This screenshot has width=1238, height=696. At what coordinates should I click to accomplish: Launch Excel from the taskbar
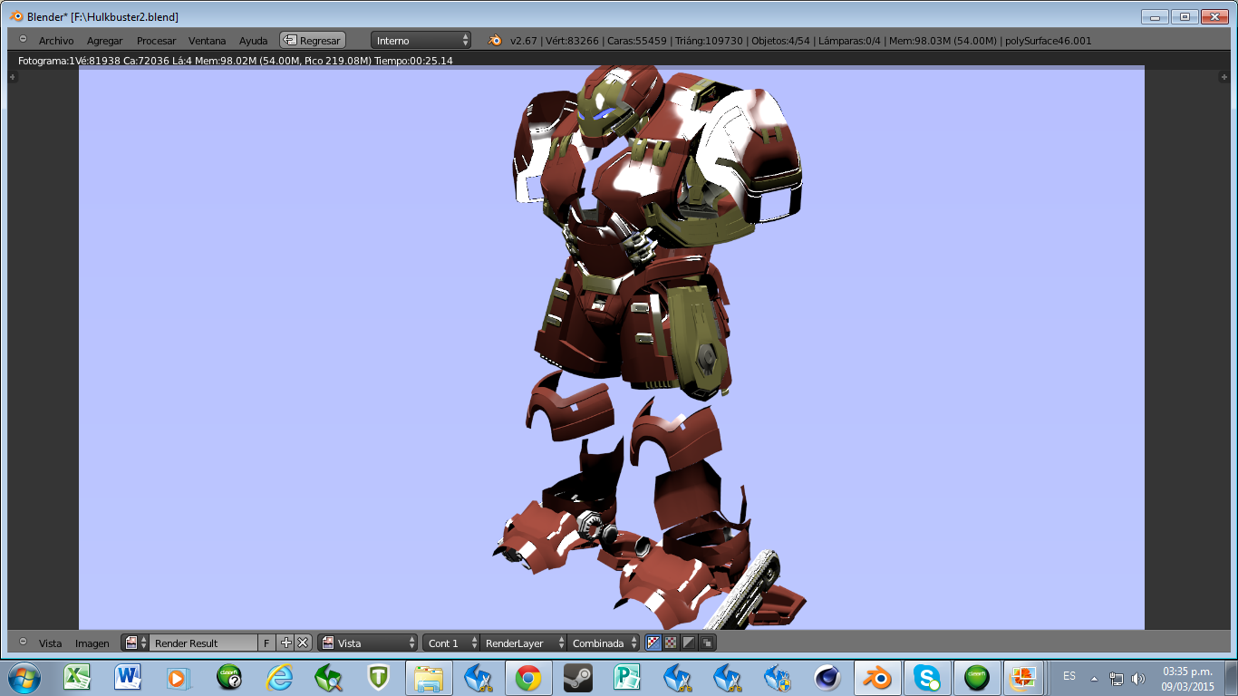[77, 677]
